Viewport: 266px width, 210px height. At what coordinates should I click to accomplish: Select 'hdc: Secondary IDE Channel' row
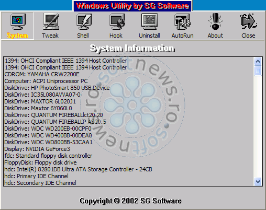(128, 183)
